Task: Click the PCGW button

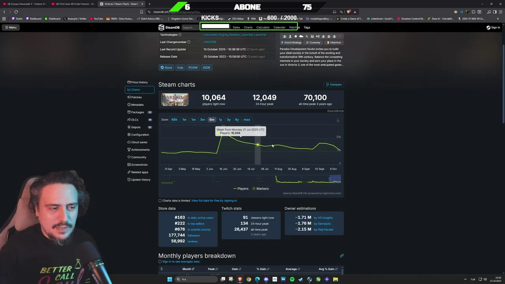Action: point(193,67)
